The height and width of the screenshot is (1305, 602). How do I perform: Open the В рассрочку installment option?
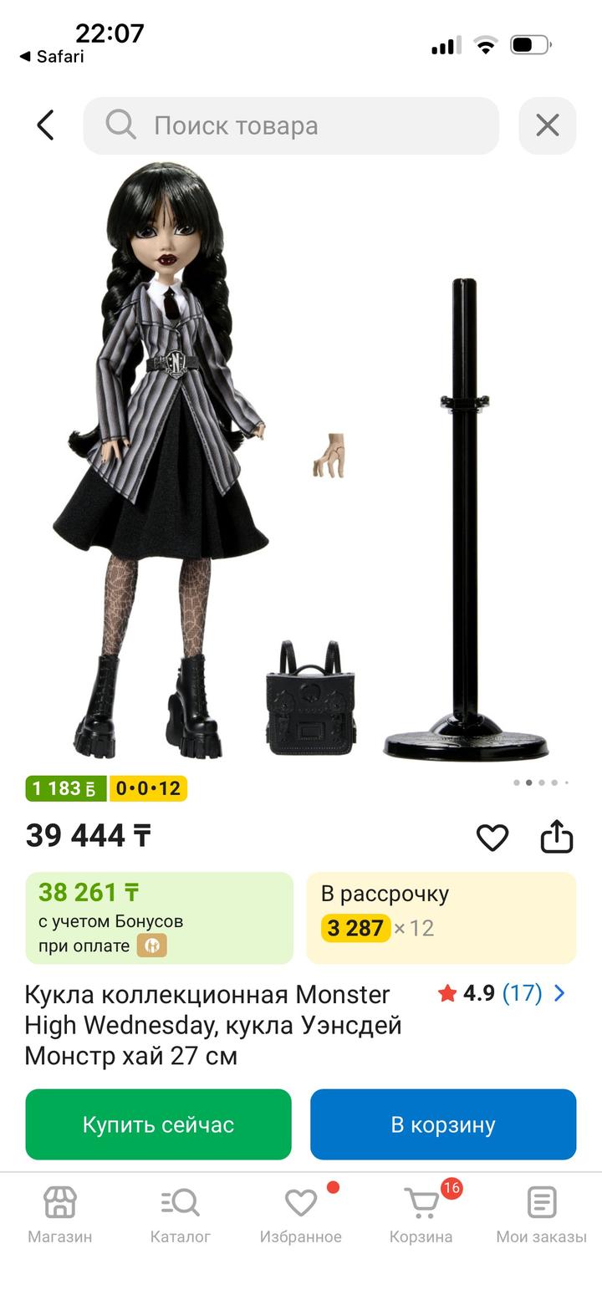pos(441,918)
